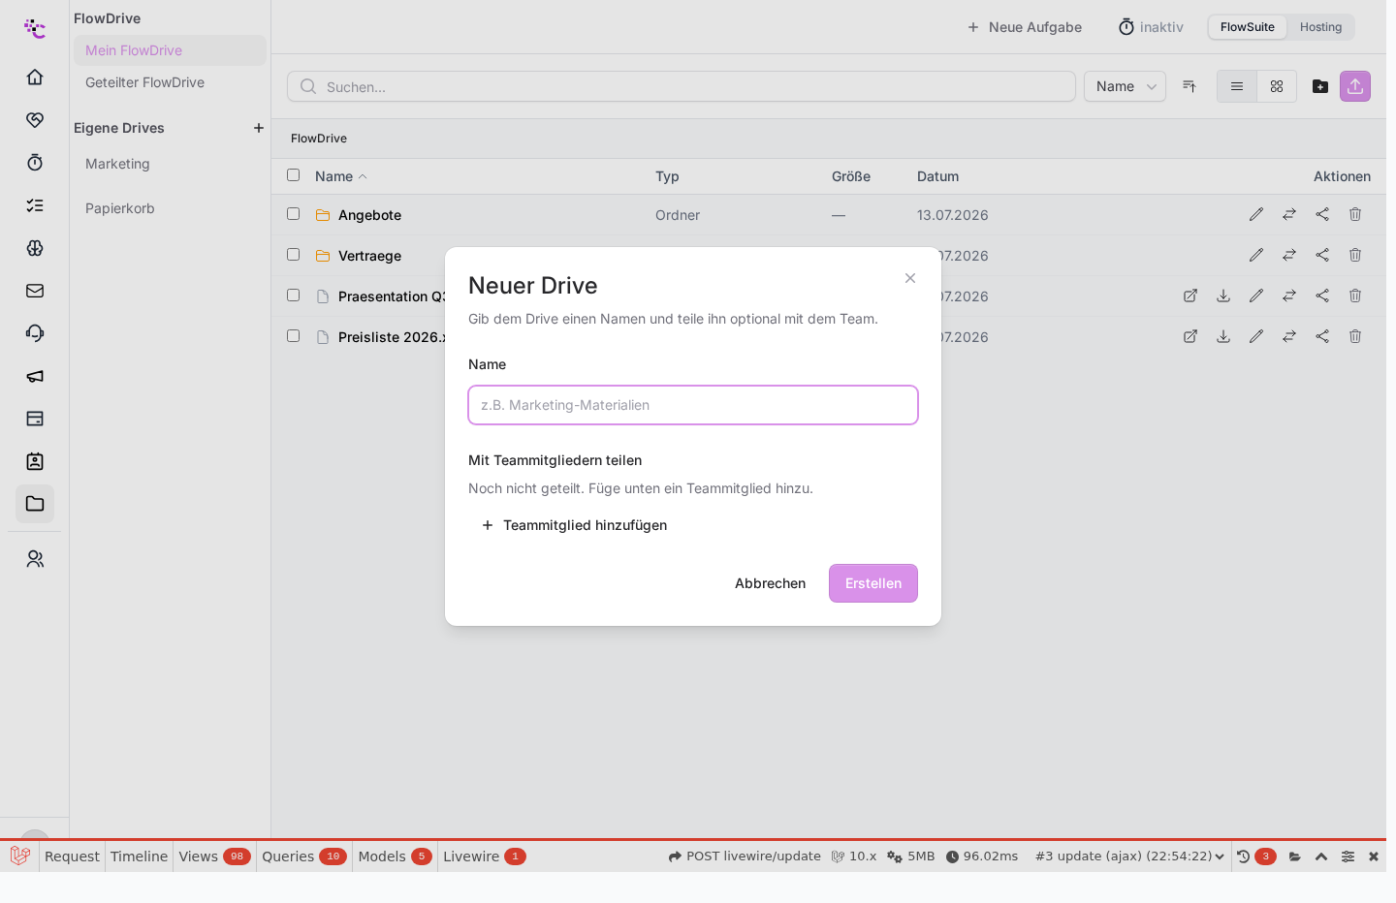Share the Vertraege folder
The height and width of the screenshot is (903, 1396).
(1322, 255)
